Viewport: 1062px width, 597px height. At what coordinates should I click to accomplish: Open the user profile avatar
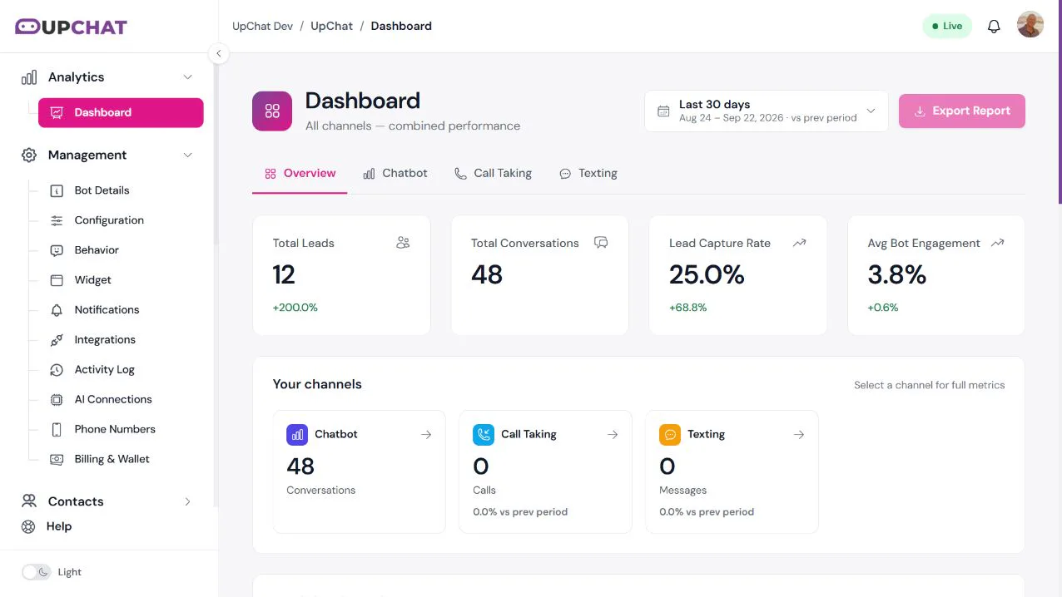point(1030,25)
